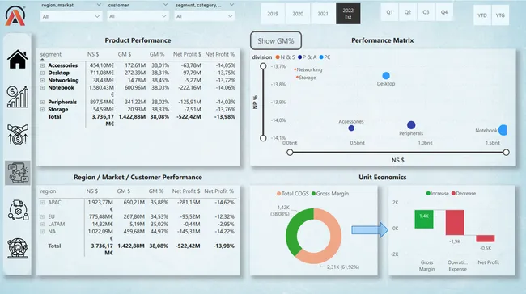Image resolution: width=526 pixels, height=294 pixels.
Task: Switch to fiscal year 2020
Action: (298, 14)
